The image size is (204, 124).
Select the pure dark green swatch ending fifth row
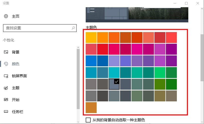171,84
